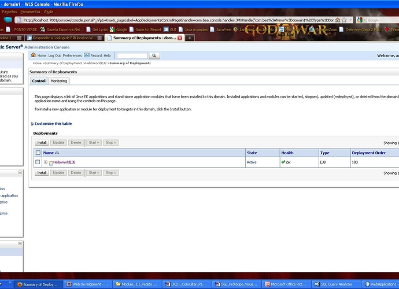This screenshot has width=399, height=289.
Task: Click the lower Install button
Action: (x=42, y=173)
